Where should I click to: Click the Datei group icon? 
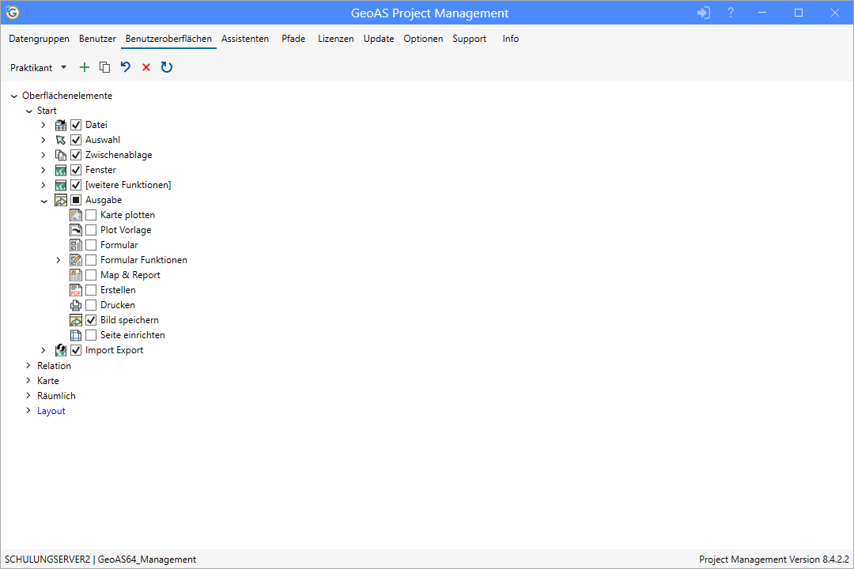tap(60, 125)
